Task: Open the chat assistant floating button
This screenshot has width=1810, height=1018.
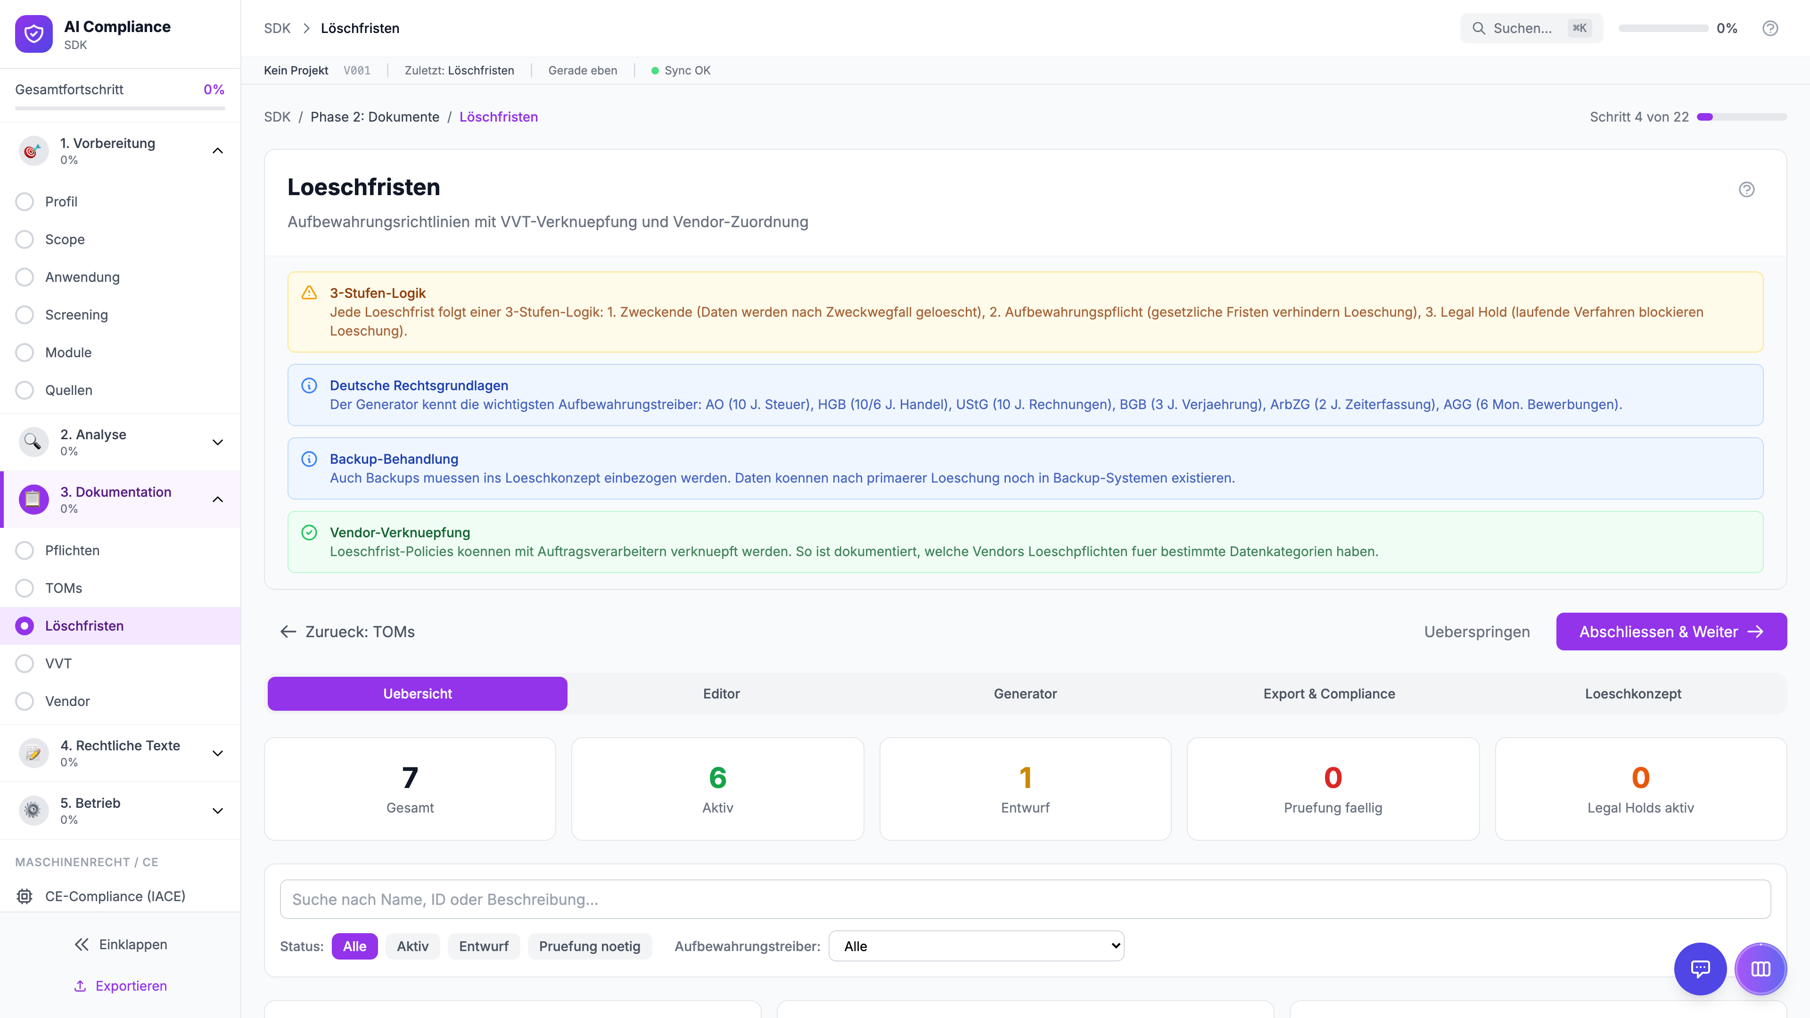Action: [x=1700, y=969]
